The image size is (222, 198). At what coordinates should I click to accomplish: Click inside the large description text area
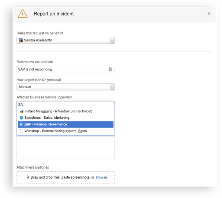pyautogui.click(x=65, y=147)
